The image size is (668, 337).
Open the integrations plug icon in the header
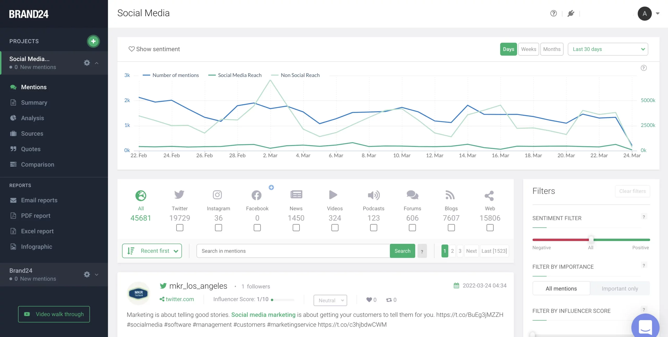[571, 13]
